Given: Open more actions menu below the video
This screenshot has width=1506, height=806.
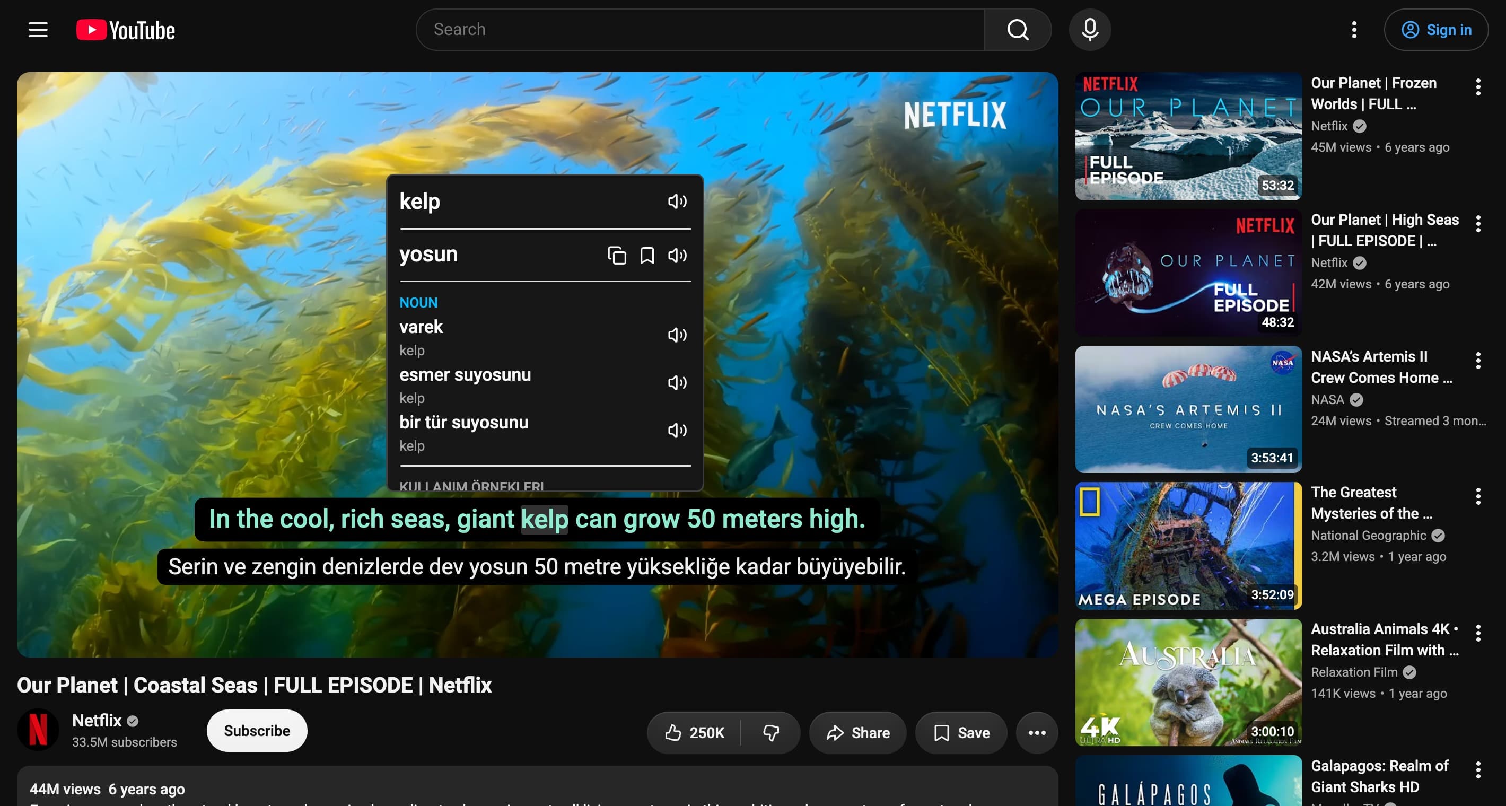Looking at the screenshot, I should (1037, 732).
